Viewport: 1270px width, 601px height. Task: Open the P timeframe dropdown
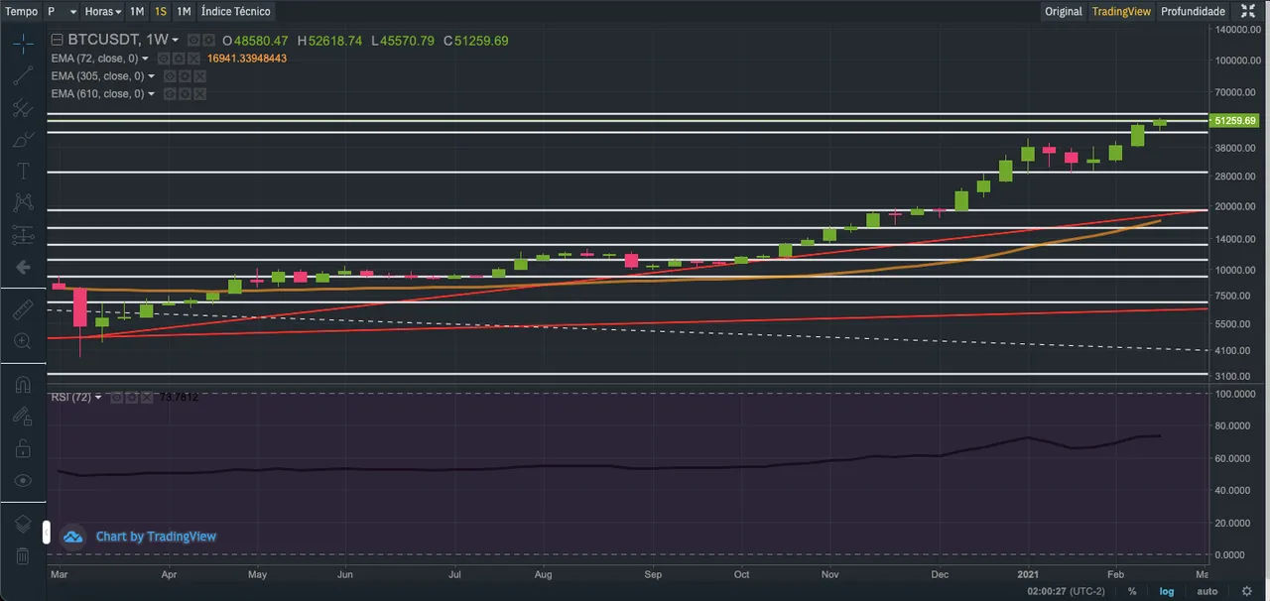point(62,12)
